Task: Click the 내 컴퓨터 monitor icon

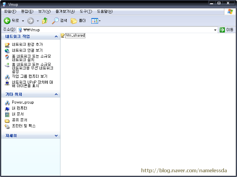Action: tap(7, 109)
